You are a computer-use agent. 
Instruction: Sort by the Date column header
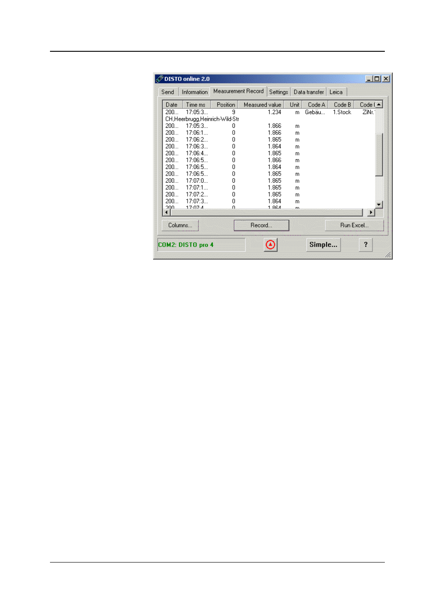point(173,105)
